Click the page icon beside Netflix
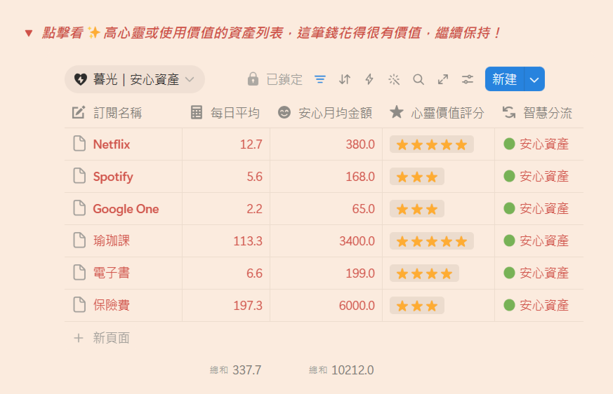 point(79,144)
